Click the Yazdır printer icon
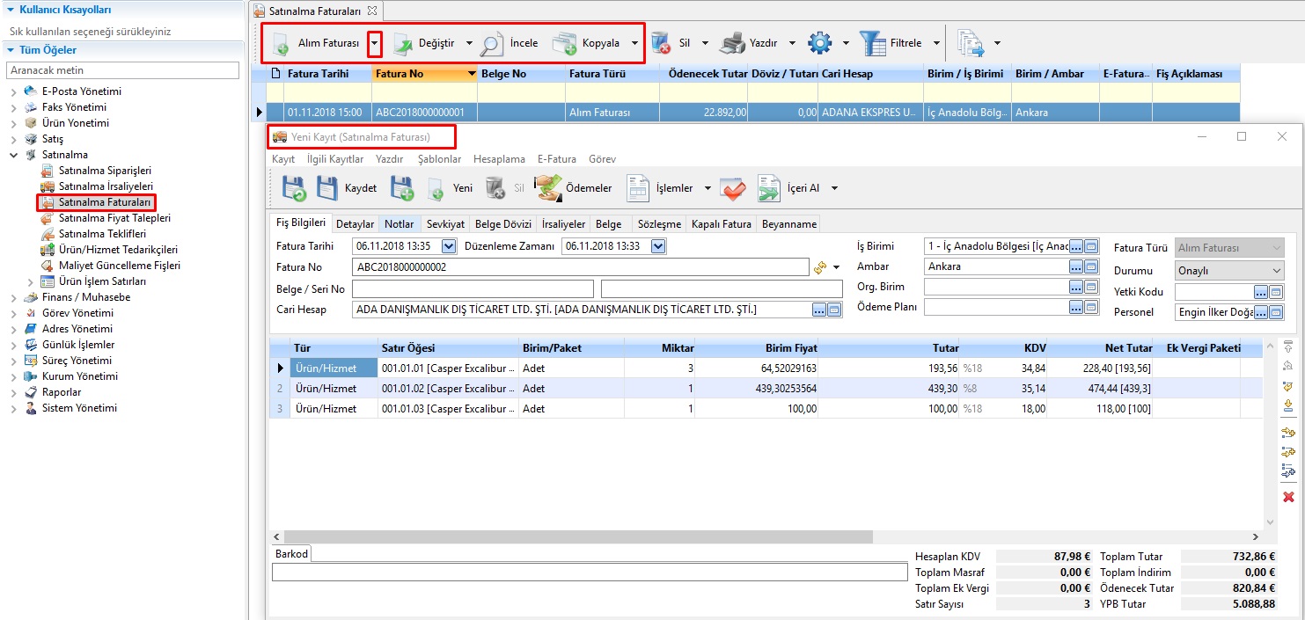This screenshot has height=620, width=1305. pyautogui.click(x=732, y=43)
